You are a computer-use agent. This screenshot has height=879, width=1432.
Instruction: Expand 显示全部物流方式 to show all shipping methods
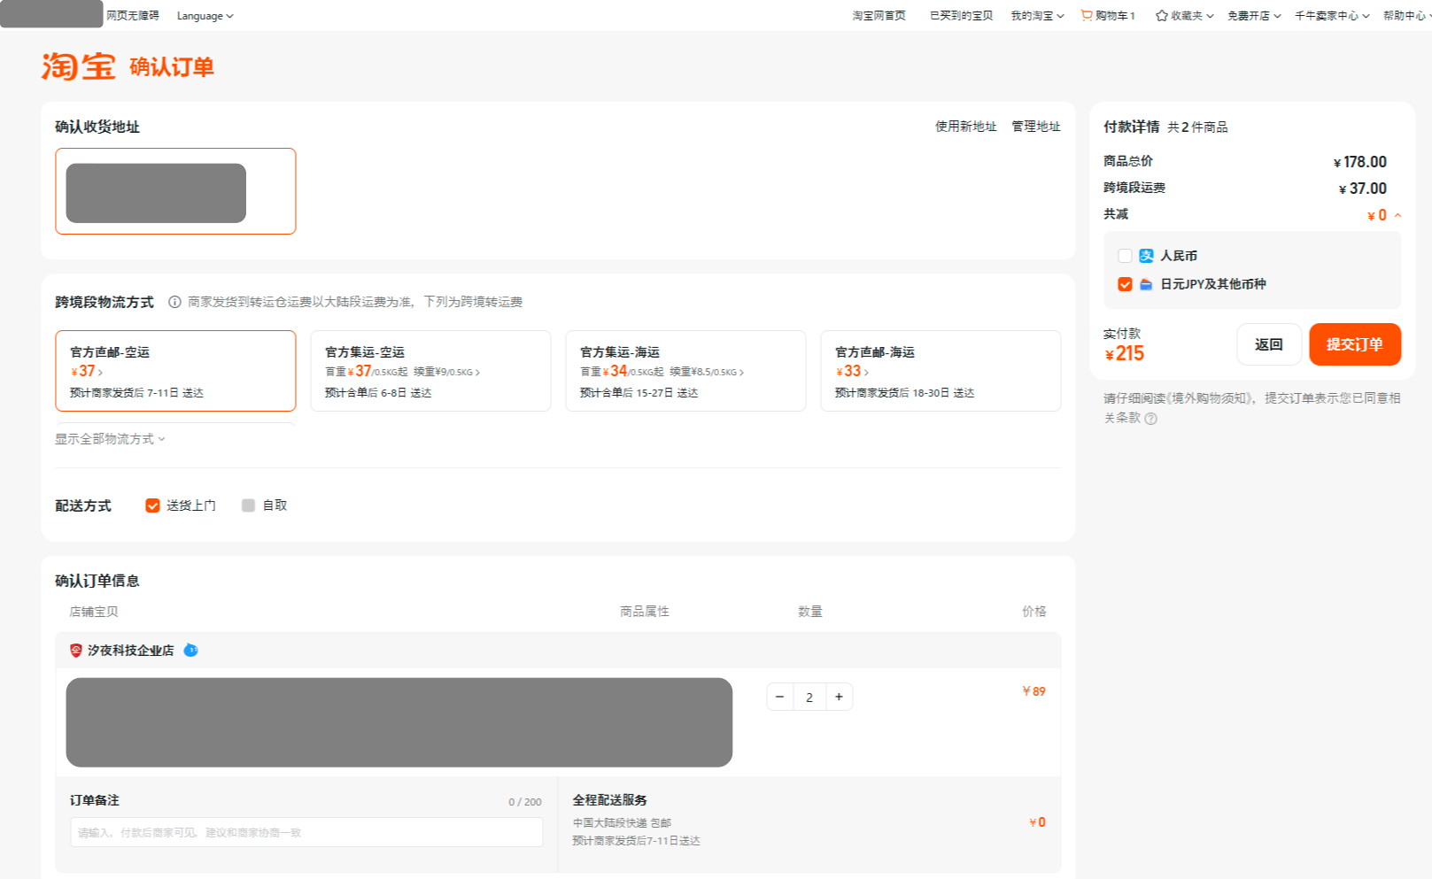(x=110, y=439)
